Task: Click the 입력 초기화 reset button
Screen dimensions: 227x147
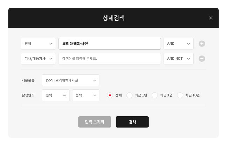Action: point(95,122)
